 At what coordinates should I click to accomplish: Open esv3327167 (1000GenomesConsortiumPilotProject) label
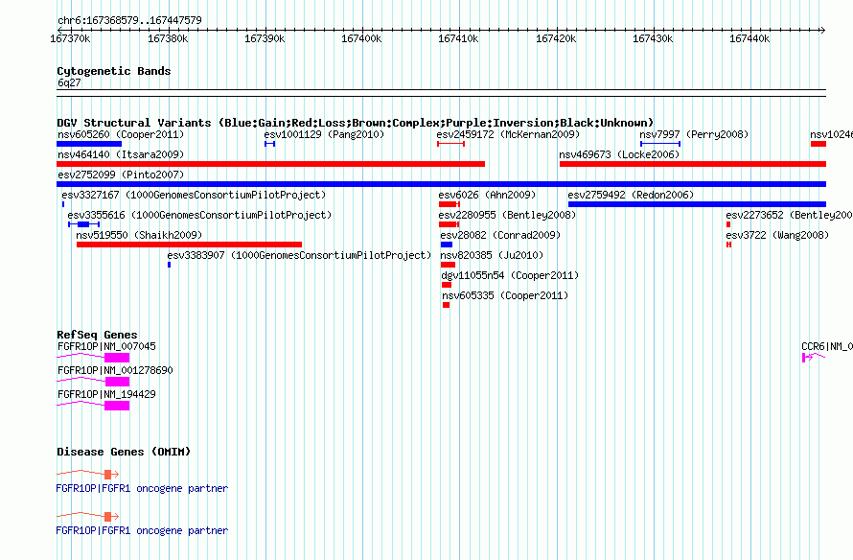[194, 195]
